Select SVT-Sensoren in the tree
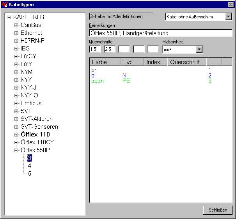 point(39,127)
